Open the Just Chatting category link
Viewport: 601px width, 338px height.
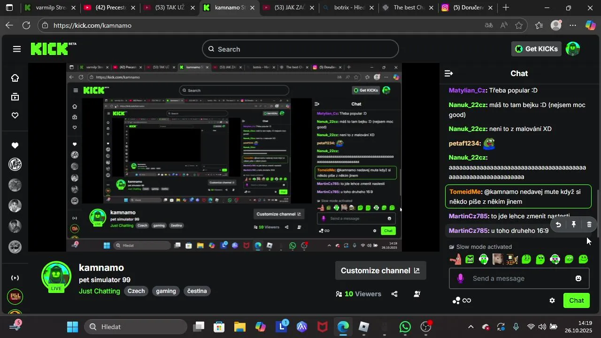point(100,291)
